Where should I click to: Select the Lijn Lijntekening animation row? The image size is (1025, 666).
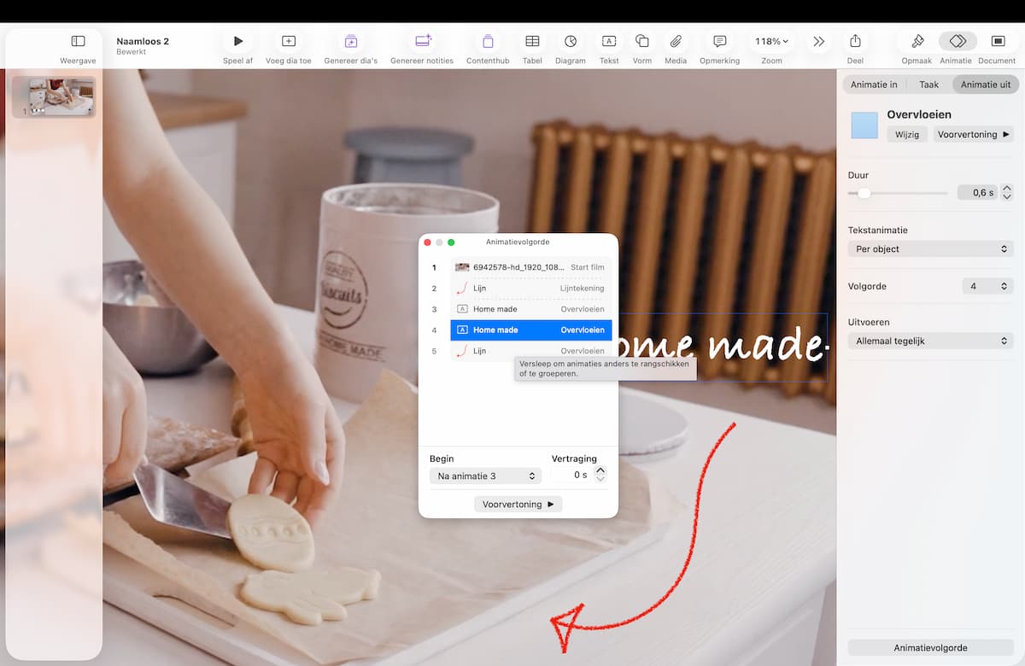point(531,289)
